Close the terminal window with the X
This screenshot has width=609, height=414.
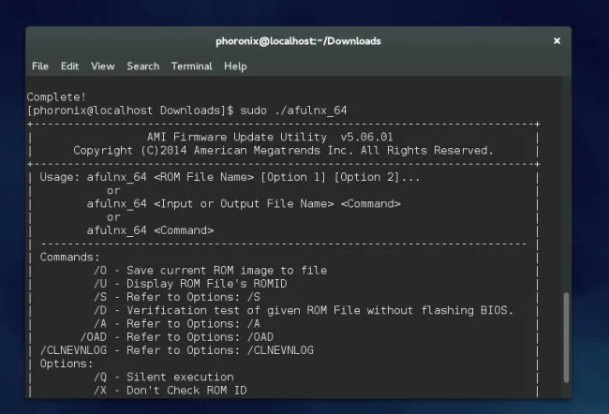coord(557,41)
